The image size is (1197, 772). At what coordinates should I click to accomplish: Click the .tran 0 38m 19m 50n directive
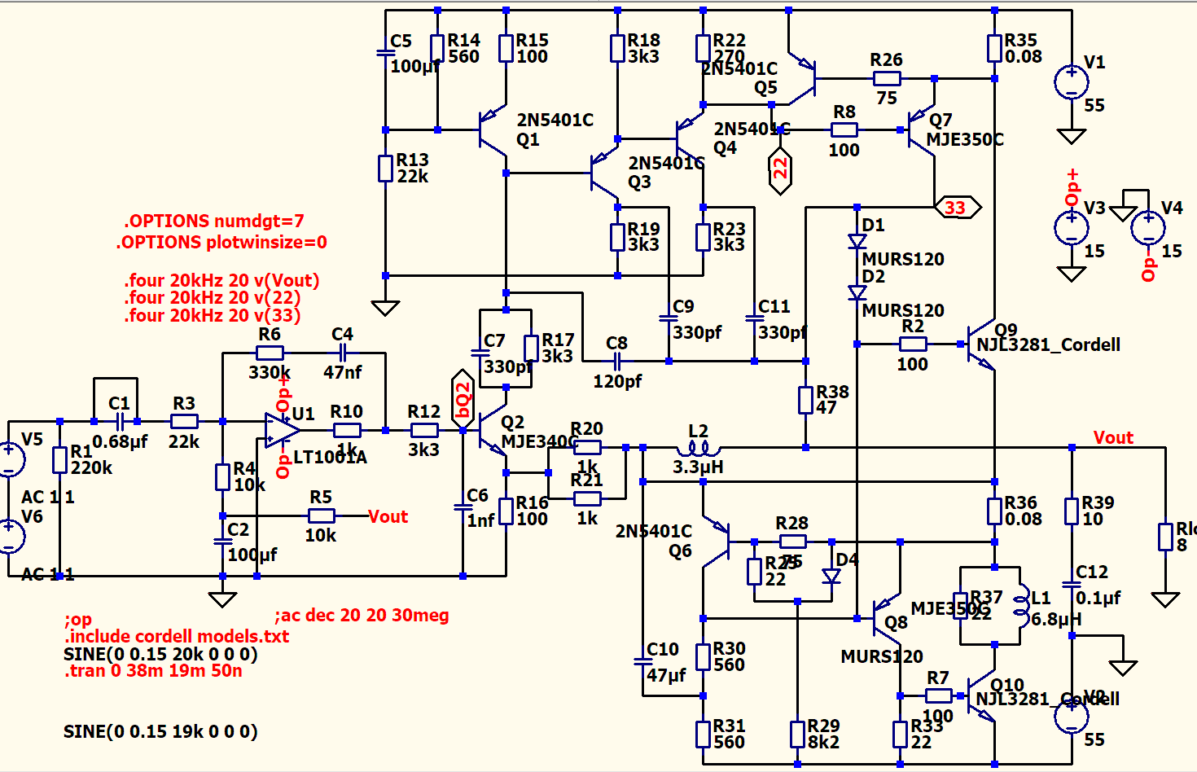[x=153, y=671]
